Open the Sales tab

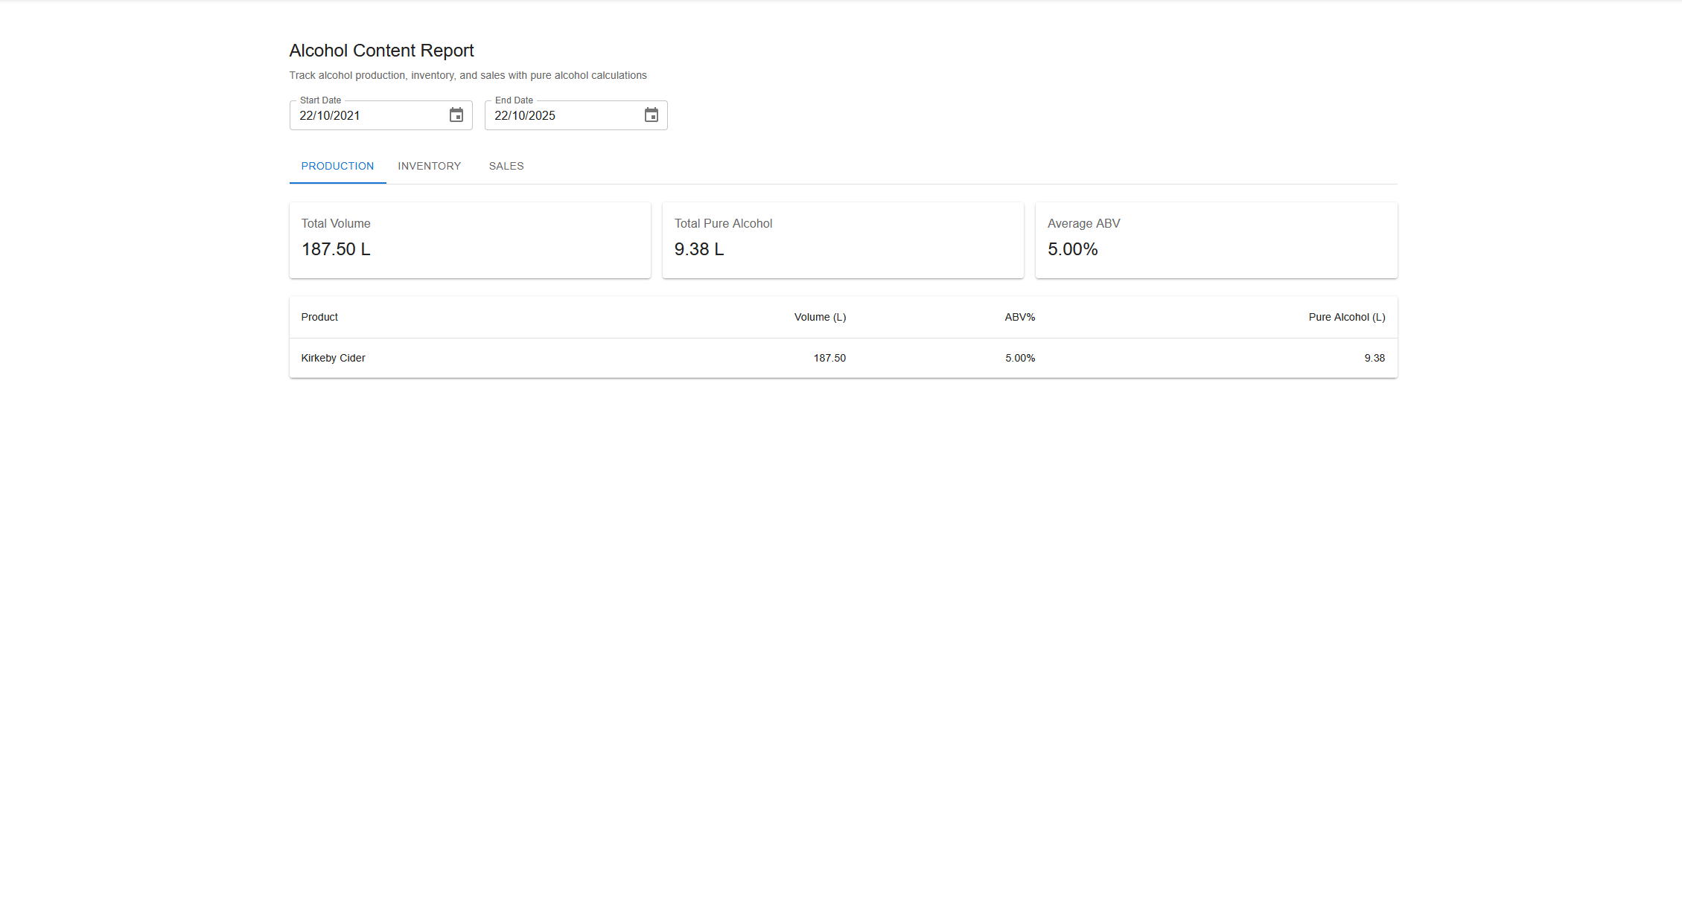point(506,166)
